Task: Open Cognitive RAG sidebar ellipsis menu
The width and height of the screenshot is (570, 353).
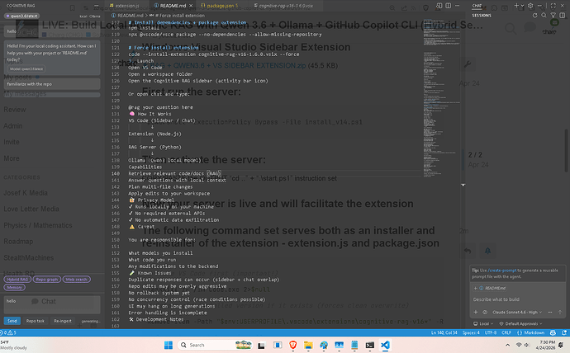Action: (96, 6)
